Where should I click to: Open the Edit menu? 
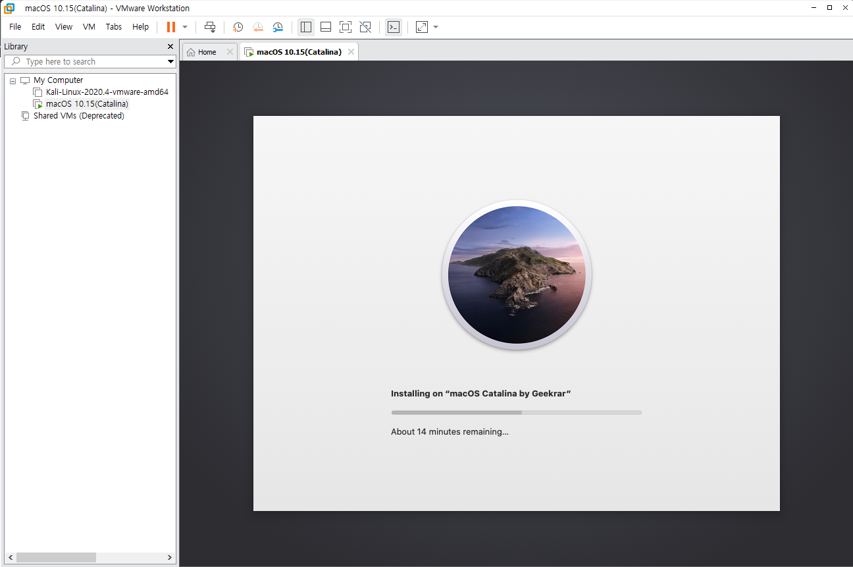[x=38, y=27]
